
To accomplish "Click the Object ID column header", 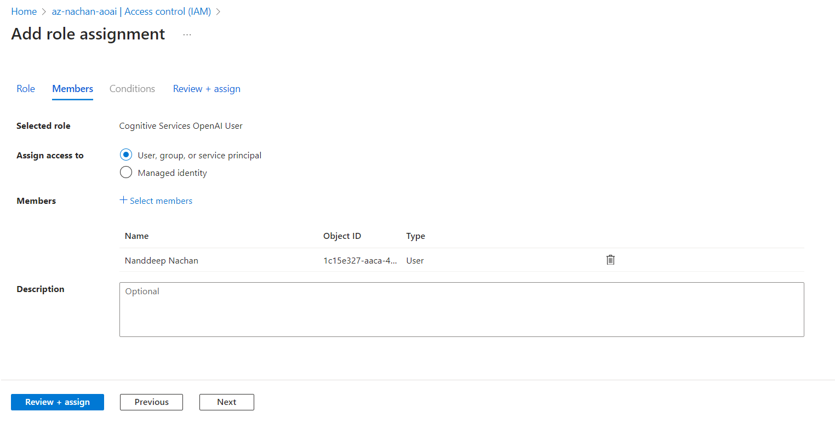I will pyautogui.click(x=342, y=236).
